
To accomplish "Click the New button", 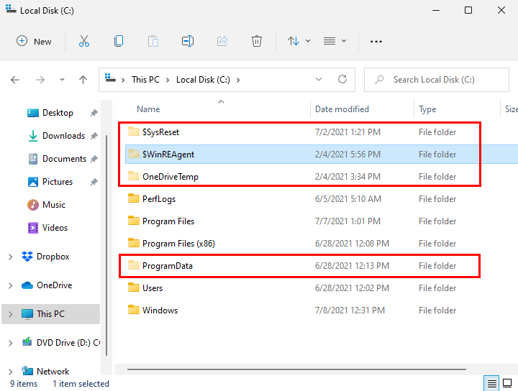I will pos(34,41).
